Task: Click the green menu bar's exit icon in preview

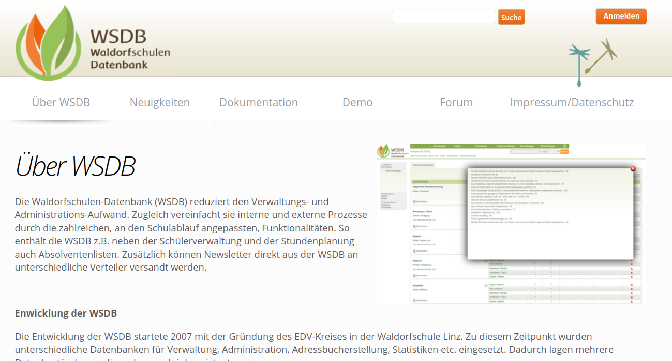Action: click(565, 146)
